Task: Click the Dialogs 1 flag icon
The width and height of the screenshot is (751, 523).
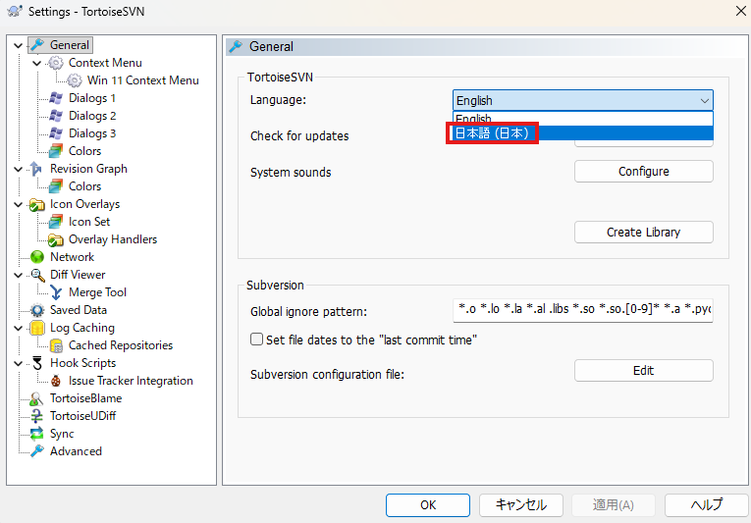Action: 56,98
